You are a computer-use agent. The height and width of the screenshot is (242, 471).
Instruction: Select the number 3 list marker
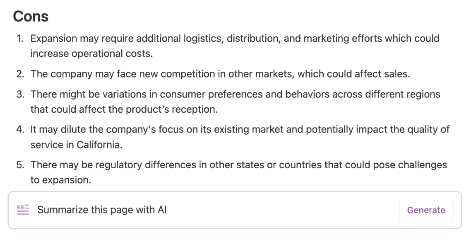pos(20,94)
